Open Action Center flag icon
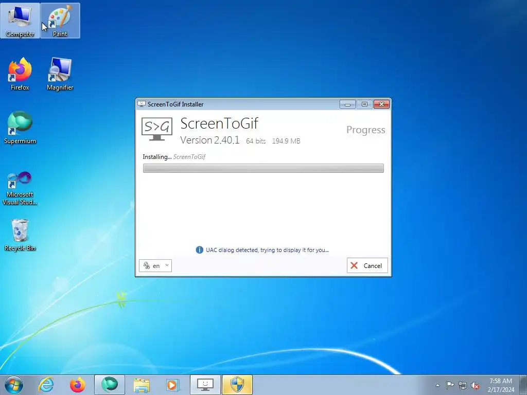The height and width of the screenshot is (395, 527). point(450,385)
